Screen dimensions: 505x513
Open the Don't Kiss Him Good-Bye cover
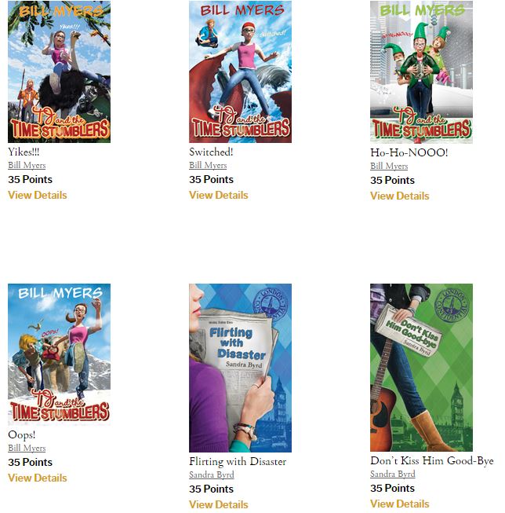pos(421,368)
